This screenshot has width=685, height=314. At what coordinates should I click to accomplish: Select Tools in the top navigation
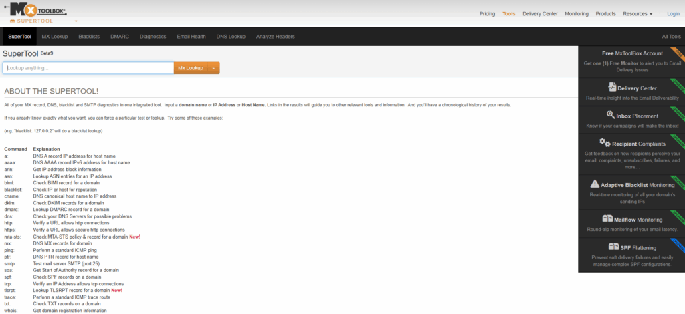tap(509, 14)
